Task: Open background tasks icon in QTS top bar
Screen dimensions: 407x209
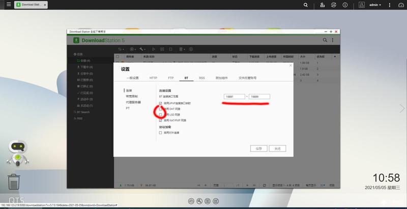Action: (x=323, y=5)
